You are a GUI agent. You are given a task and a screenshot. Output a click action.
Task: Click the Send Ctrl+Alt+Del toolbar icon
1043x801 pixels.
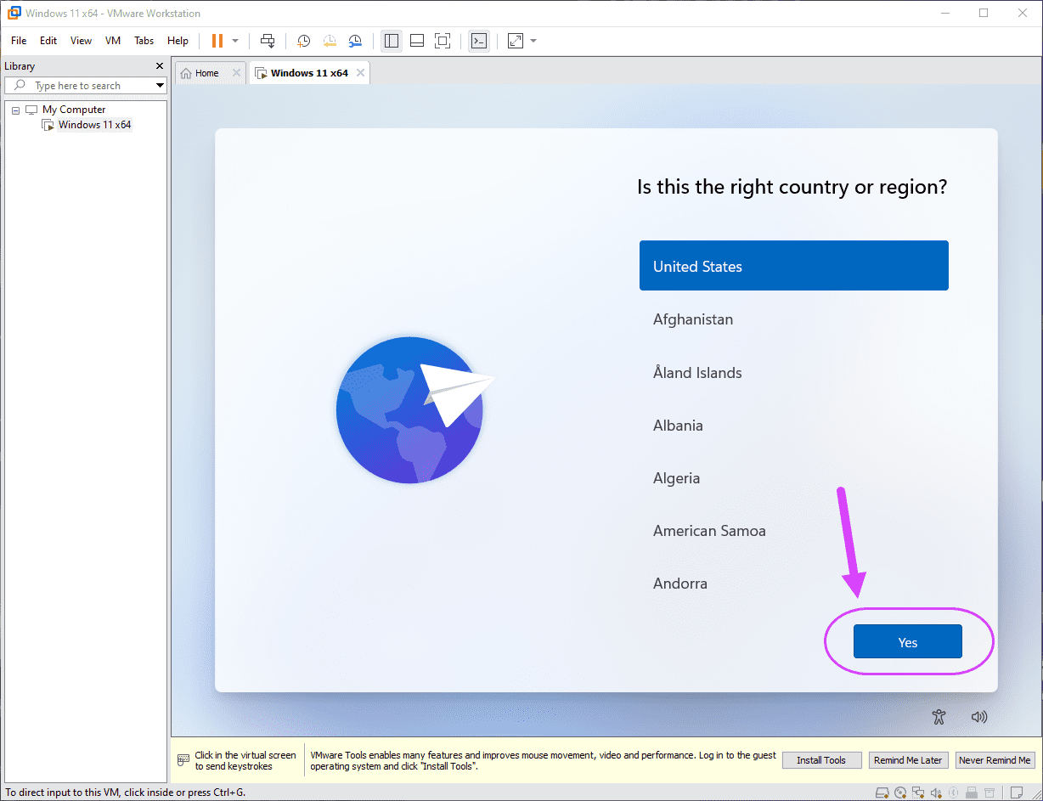(x=268, y=41)
